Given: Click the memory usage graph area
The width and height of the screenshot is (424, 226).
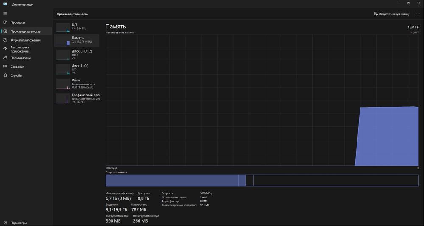Looking at the screenshot, I should coord(262,100).
